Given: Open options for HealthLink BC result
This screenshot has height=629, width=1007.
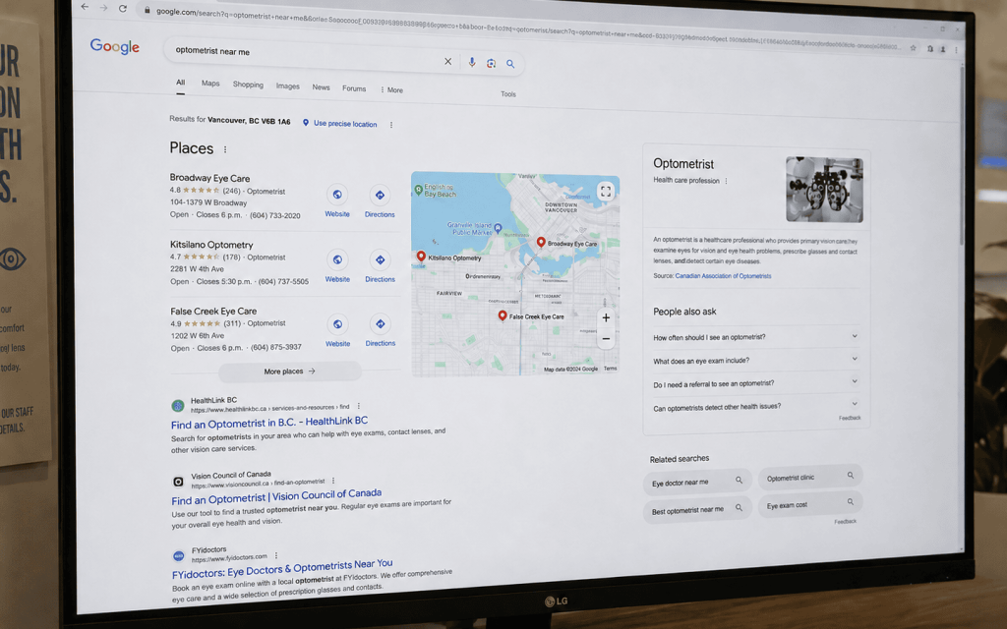Looking at the screenshot, I should [x=358, y=406].
